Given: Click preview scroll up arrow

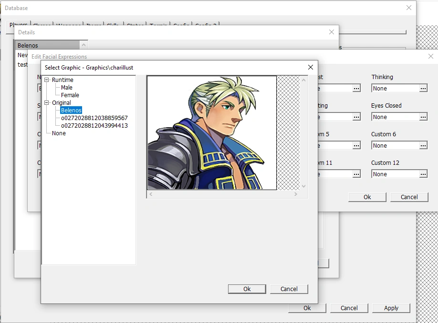Looking at the screenshot, I should tap(303, 80).
